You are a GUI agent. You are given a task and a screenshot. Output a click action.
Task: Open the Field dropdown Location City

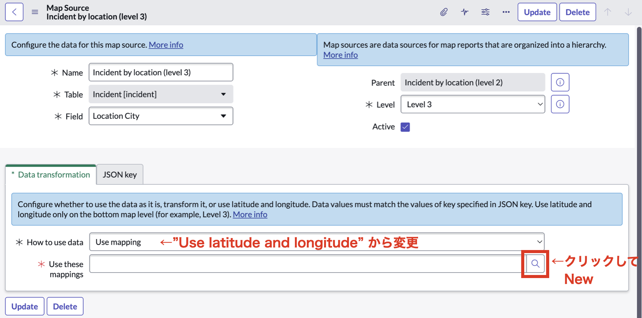pyautogui.click(x=161, y=116)
